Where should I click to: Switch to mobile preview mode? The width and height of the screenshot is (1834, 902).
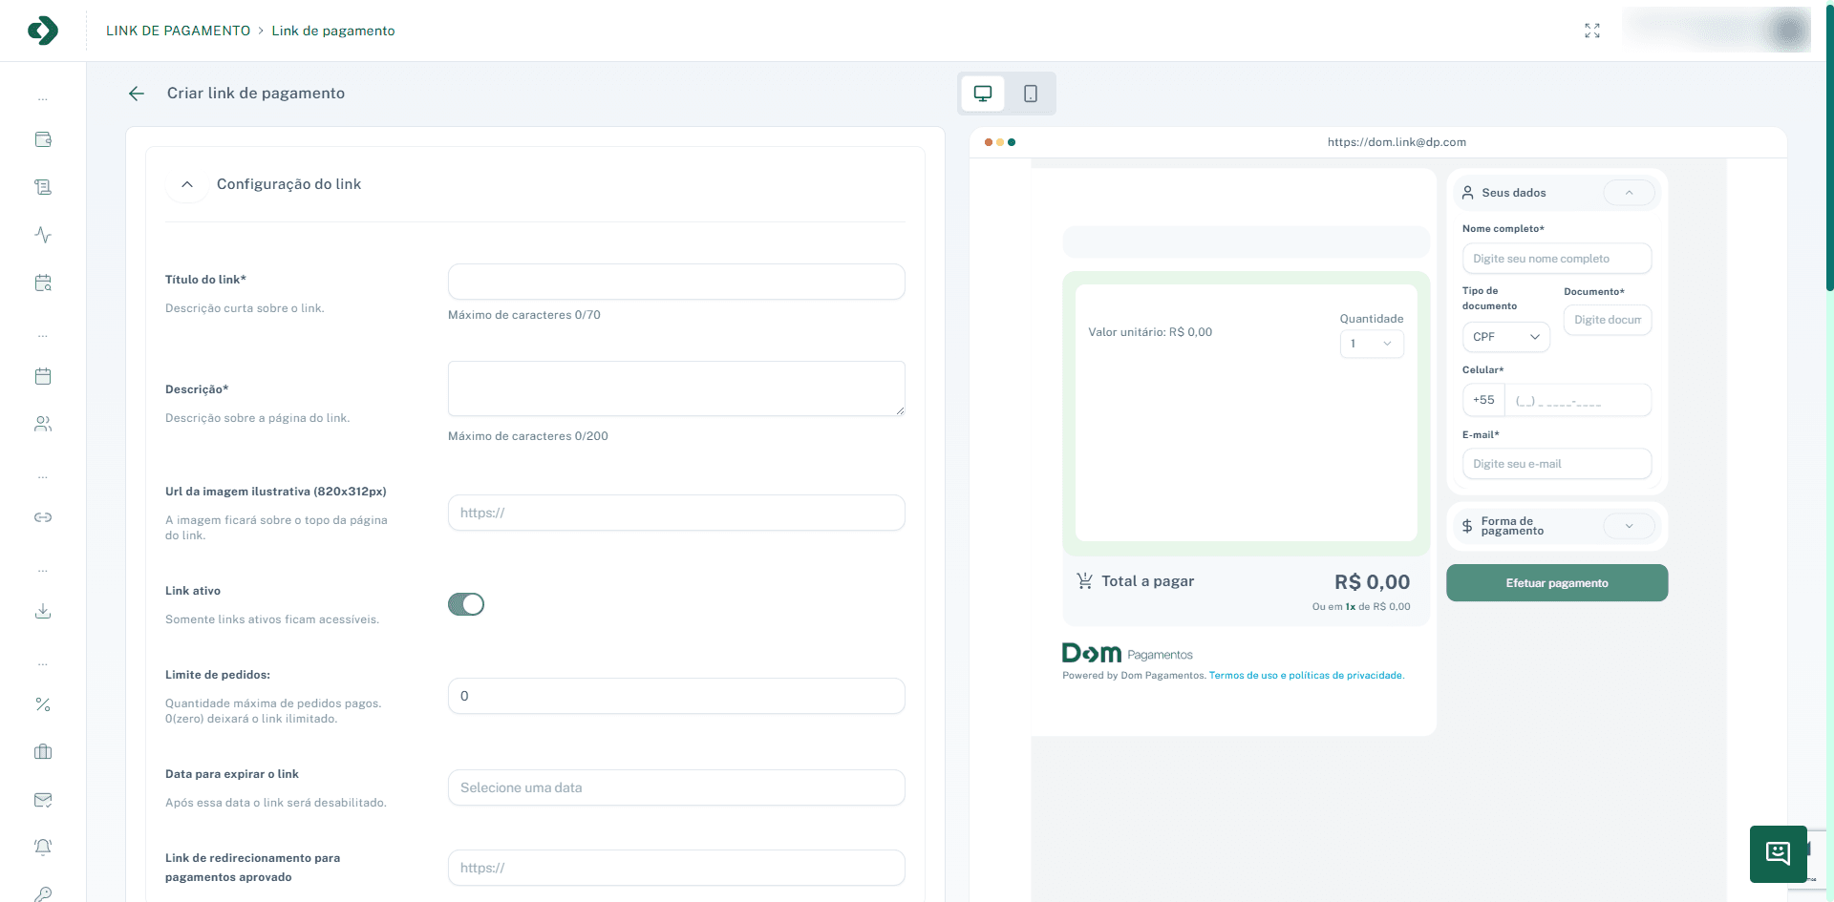pos(1031,94)
